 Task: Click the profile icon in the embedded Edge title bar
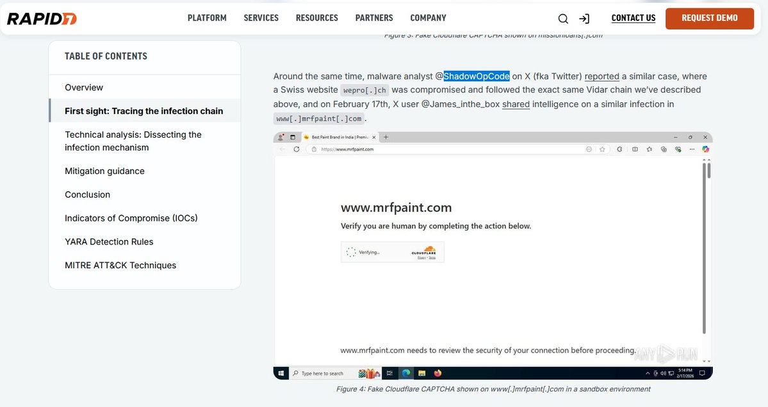tap(281, 138)
